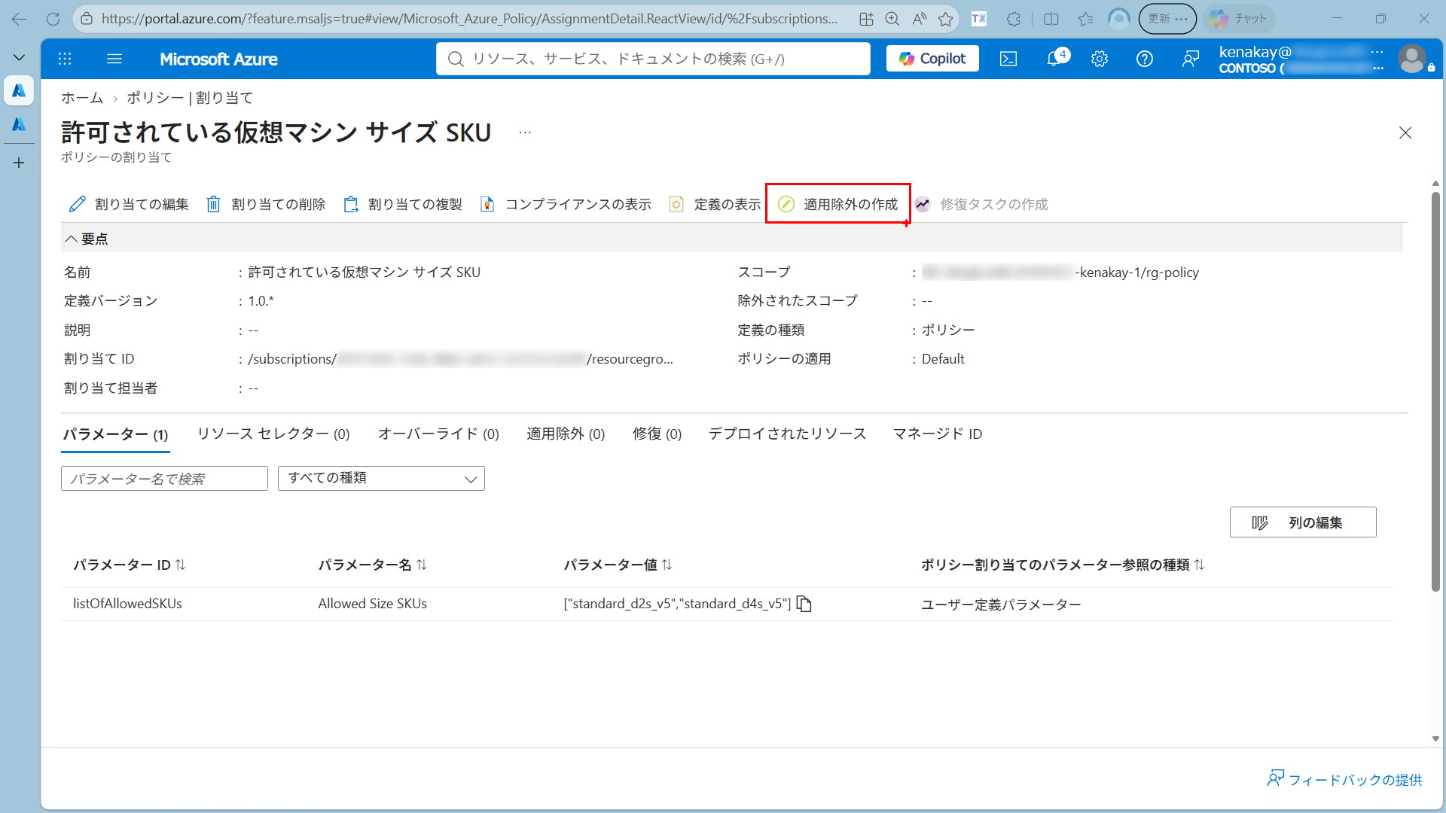
Task: Sort by パラメーター値 column
Action: pos(618,565)
